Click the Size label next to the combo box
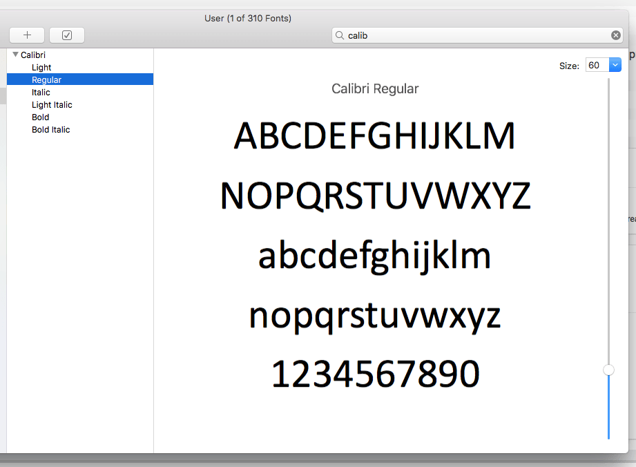 (x=569, y=65)
